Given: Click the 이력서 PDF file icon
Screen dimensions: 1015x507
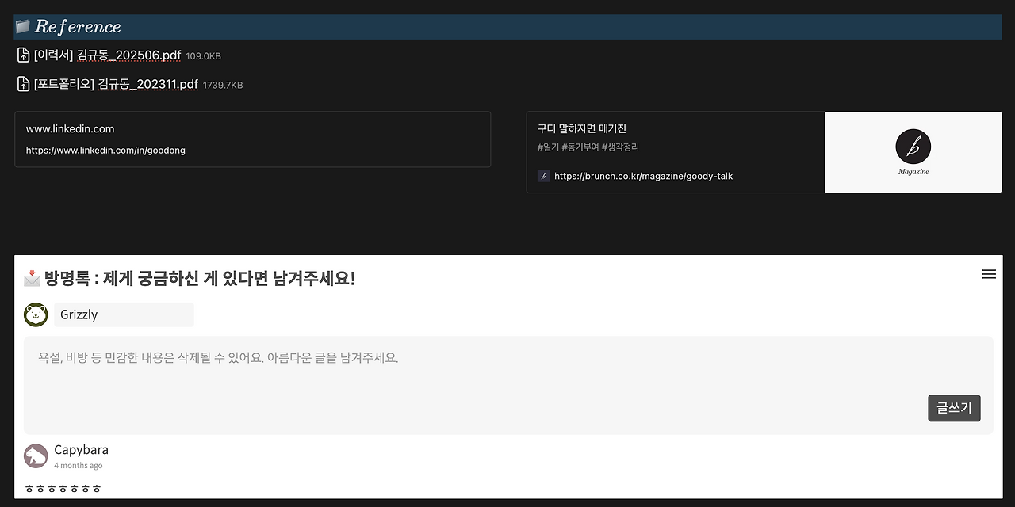Looking at the screenshot, I should 21,55.
